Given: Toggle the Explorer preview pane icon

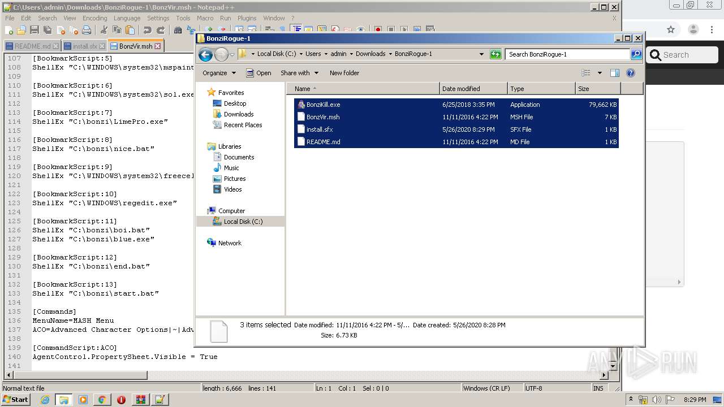Looking at the screenshot, I should [615, 73].
